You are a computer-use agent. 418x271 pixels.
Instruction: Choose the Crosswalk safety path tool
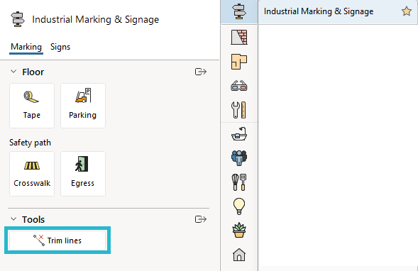click(x=32, y=174)
